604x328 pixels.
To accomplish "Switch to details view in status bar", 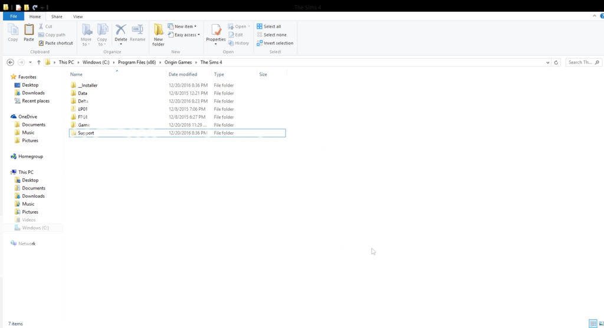I will [x=592, y=324].
